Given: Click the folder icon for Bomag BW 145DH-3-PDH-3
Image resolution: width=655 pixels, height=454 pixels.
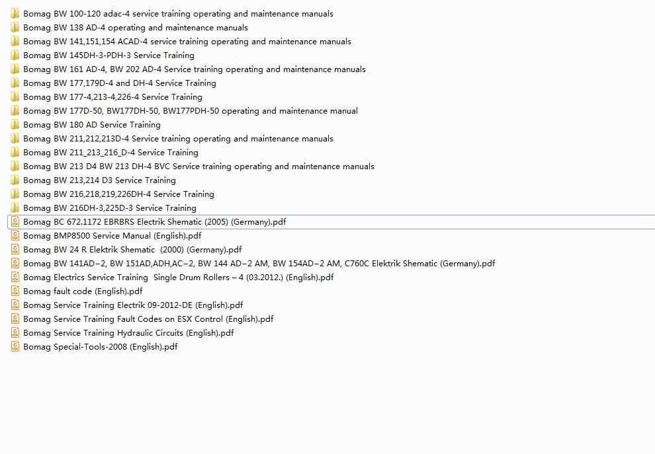Looking at the screenshot, I should coord(15,56).
